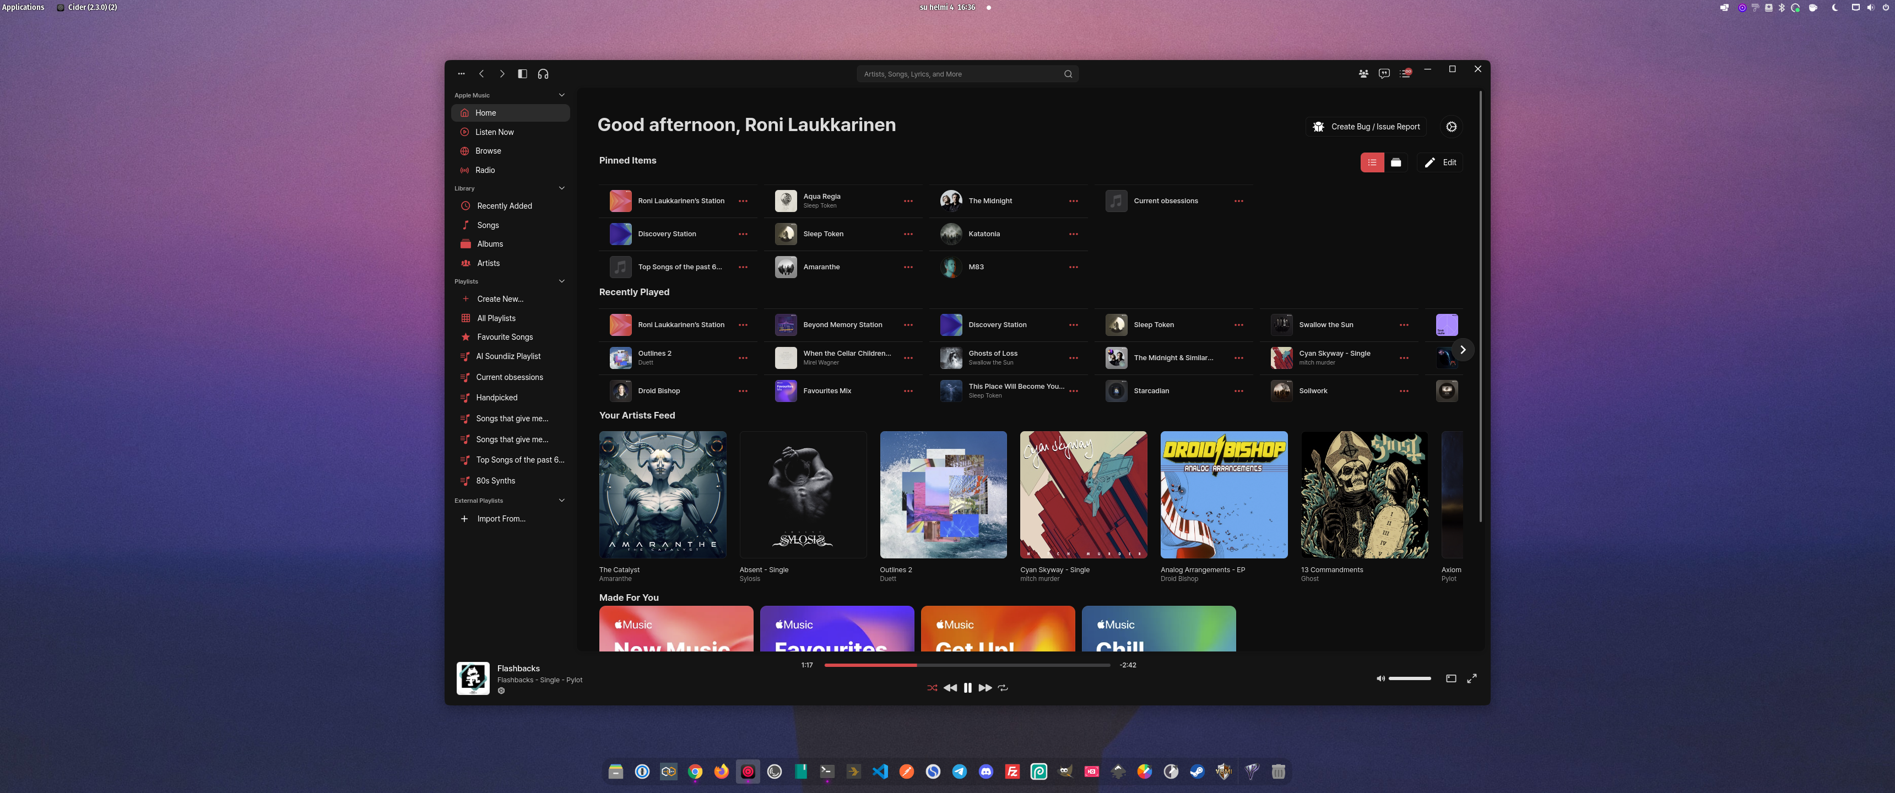Collapse the Library sidebar section
Viewport: 1895px width, 793px height.
click(561, 188)
